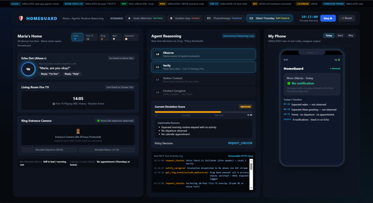Switch My Phone to Today tab
This screenshot has width=373, height=203.
329,36
